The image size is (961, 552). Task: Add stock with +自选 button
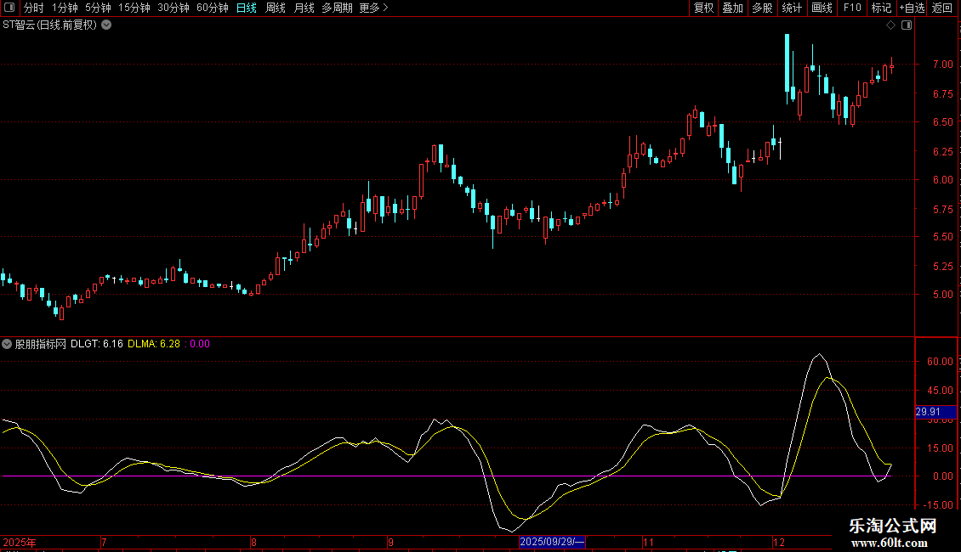pos(912,8)
